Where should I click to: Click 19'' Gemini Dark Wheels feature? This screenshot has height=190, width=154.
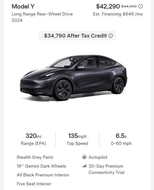pyautogui.click(x=41, y=166)
